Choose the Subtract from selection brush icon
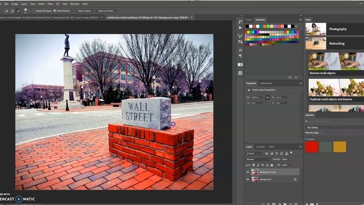 point(18,11)
